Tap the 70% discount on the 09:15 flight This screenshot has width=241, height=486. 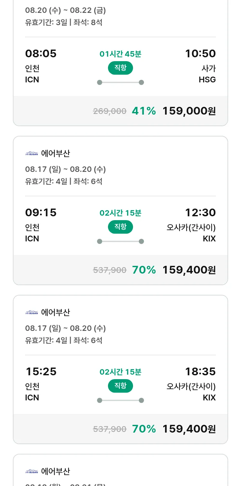[144, 270]
